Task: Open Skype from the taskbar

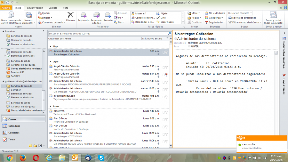Action: point(101,158)
